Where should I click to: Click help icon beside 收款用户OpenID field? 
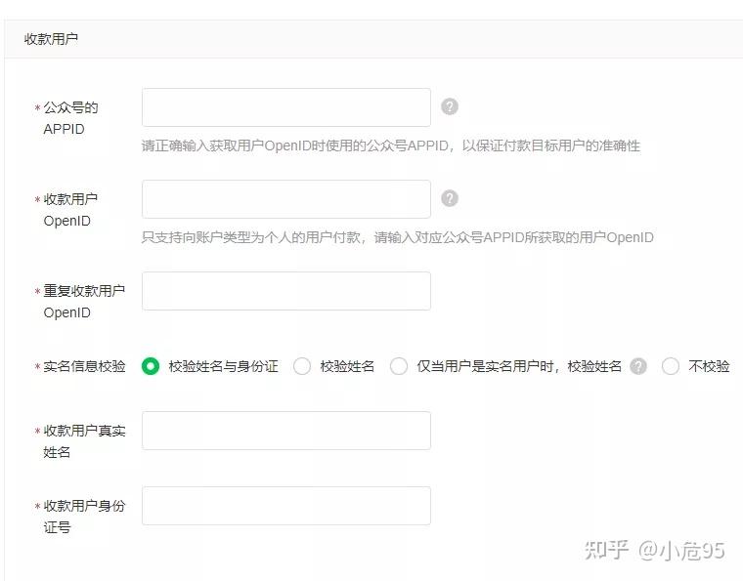(450, 198)
